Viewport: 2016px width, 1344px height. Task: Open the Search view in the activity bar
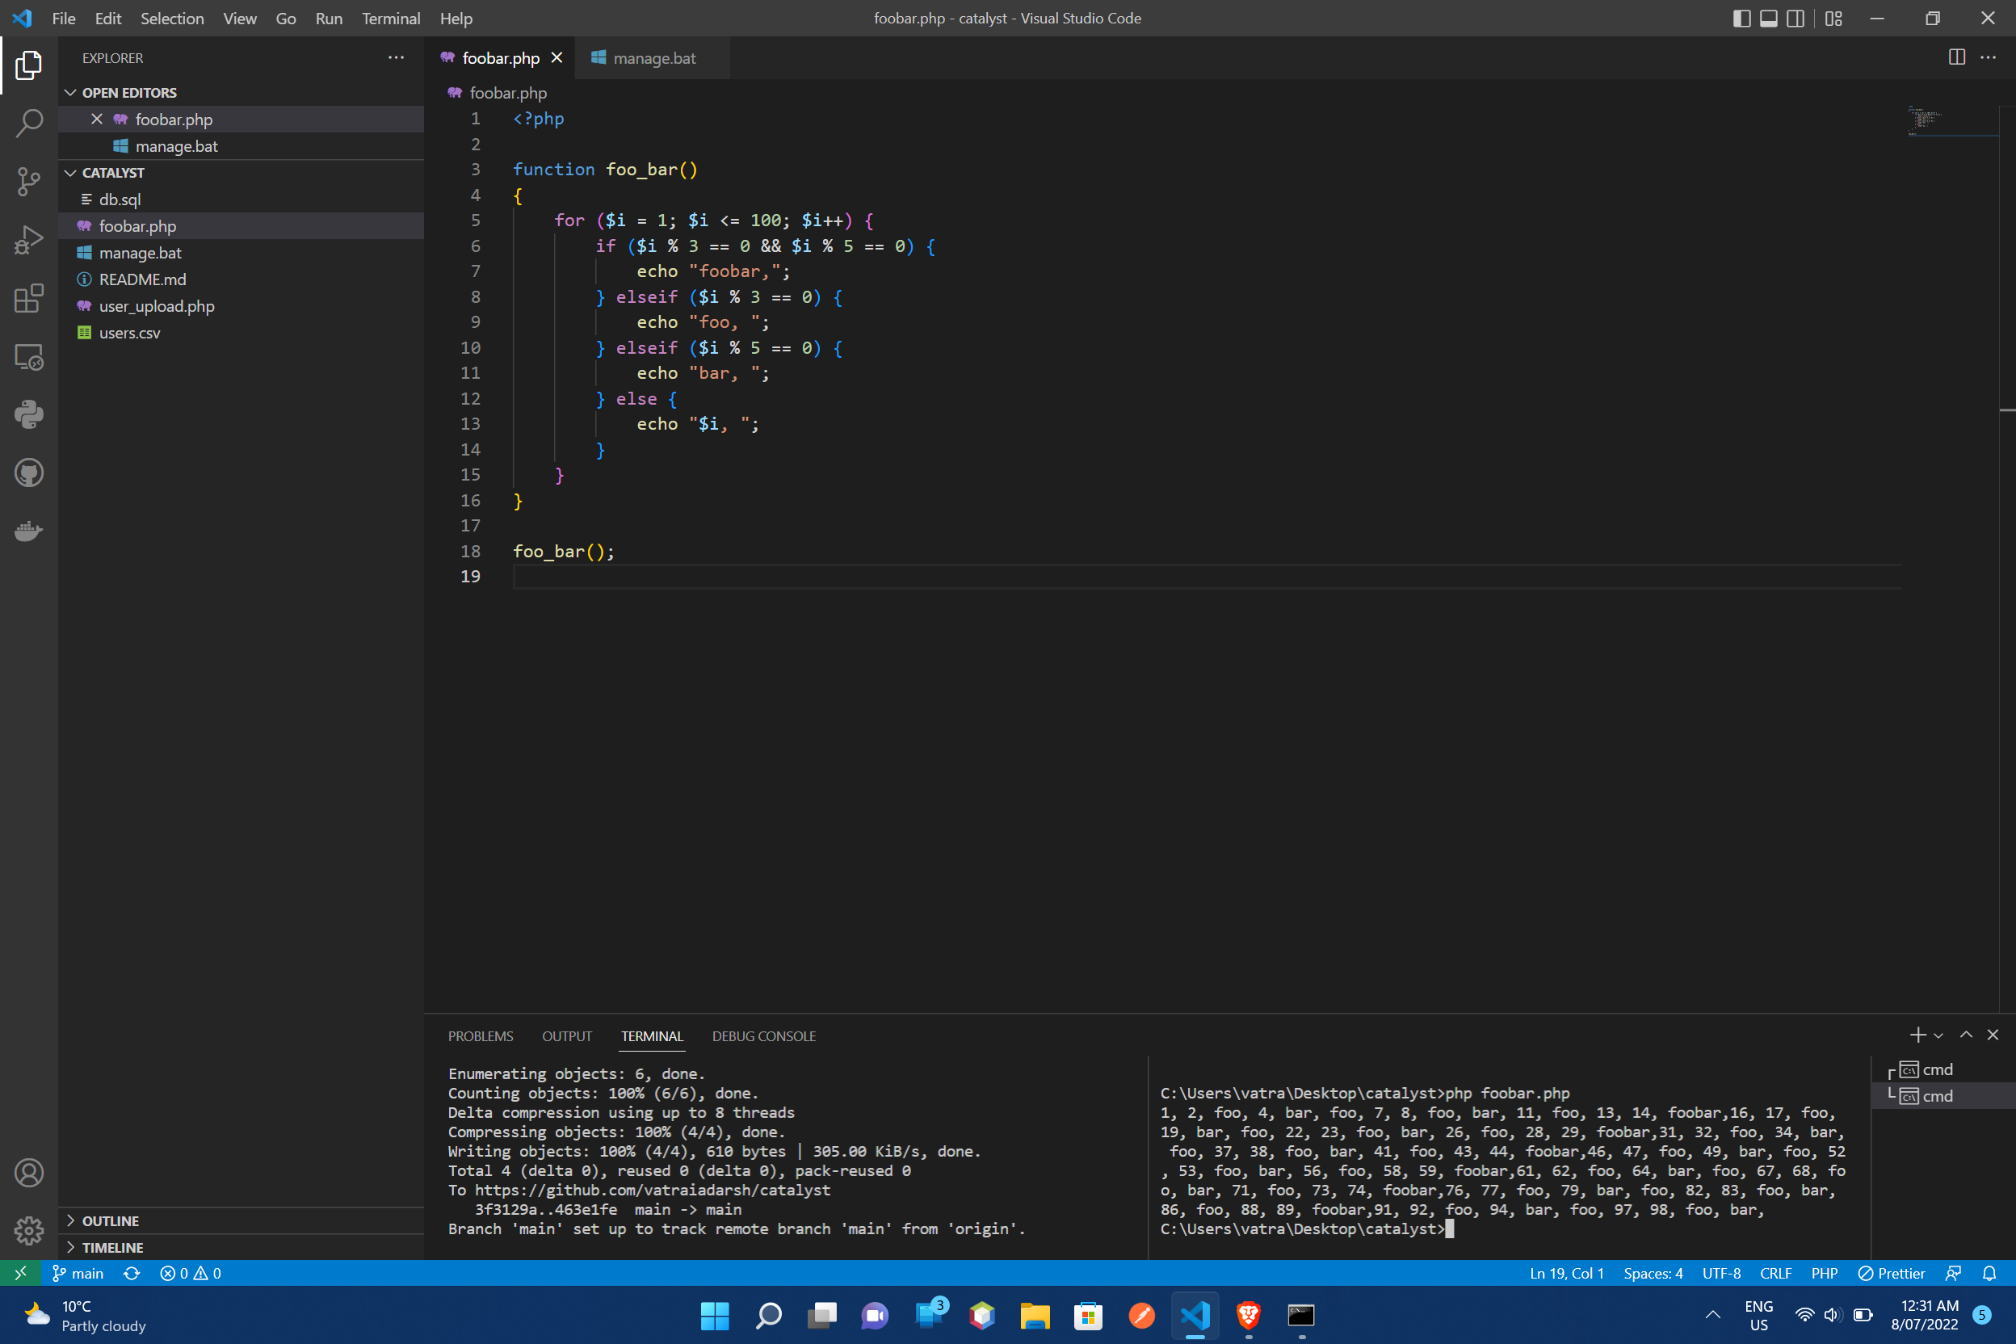click(28, 124)
